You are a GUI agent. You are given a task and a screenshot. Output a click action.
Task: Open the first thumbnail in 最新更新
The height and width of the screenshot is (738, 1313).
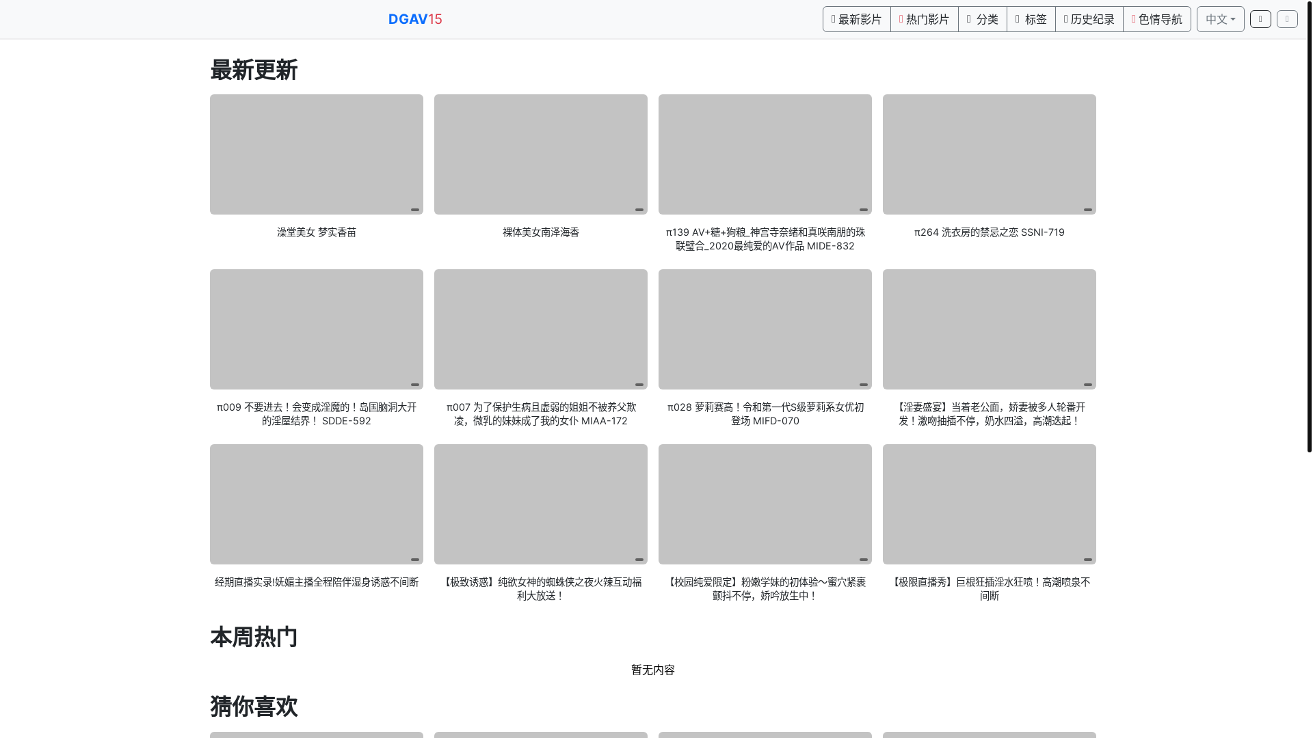[316, 154]
